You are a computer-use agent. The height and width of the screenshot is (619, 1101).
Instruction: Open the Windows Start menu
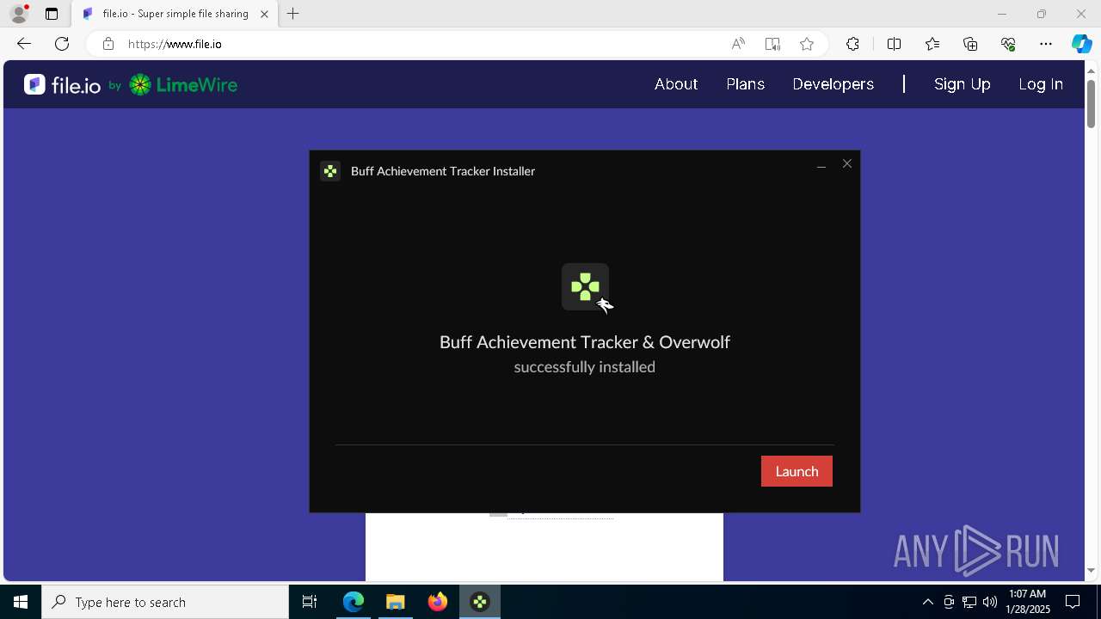[21, 602]
